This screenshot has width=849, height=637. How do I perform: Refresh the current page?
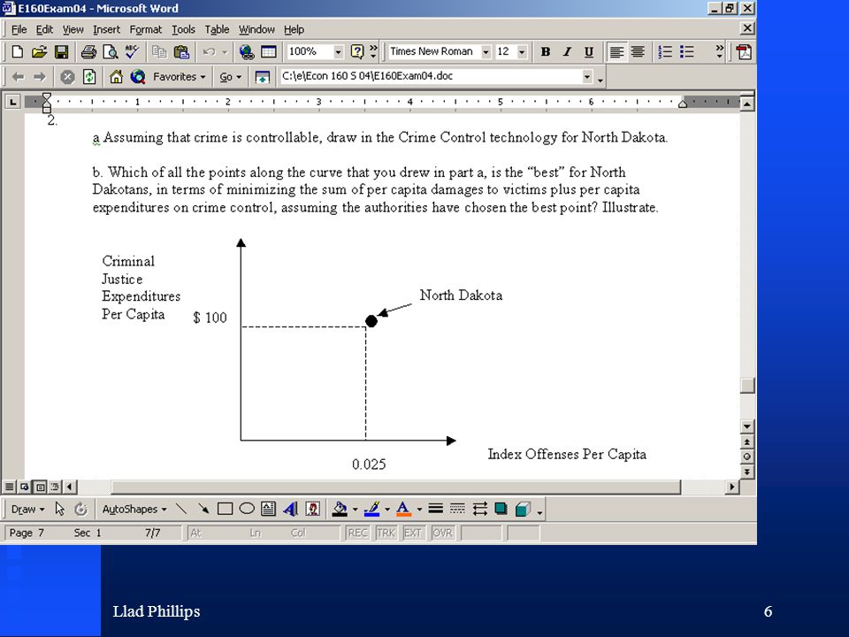pyautogui.click(x=89, y=77)
